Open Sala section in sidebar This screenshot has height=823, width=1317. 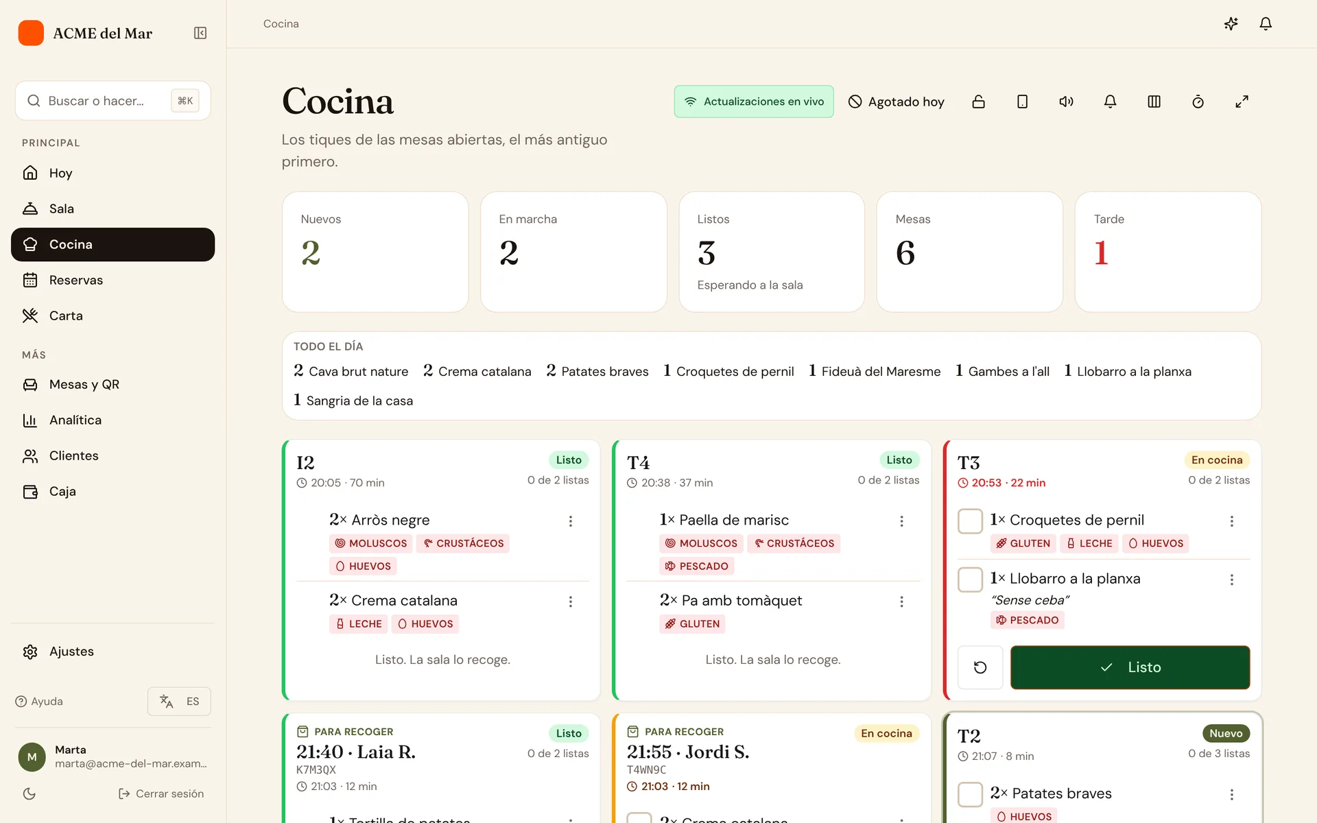point(113,208)
